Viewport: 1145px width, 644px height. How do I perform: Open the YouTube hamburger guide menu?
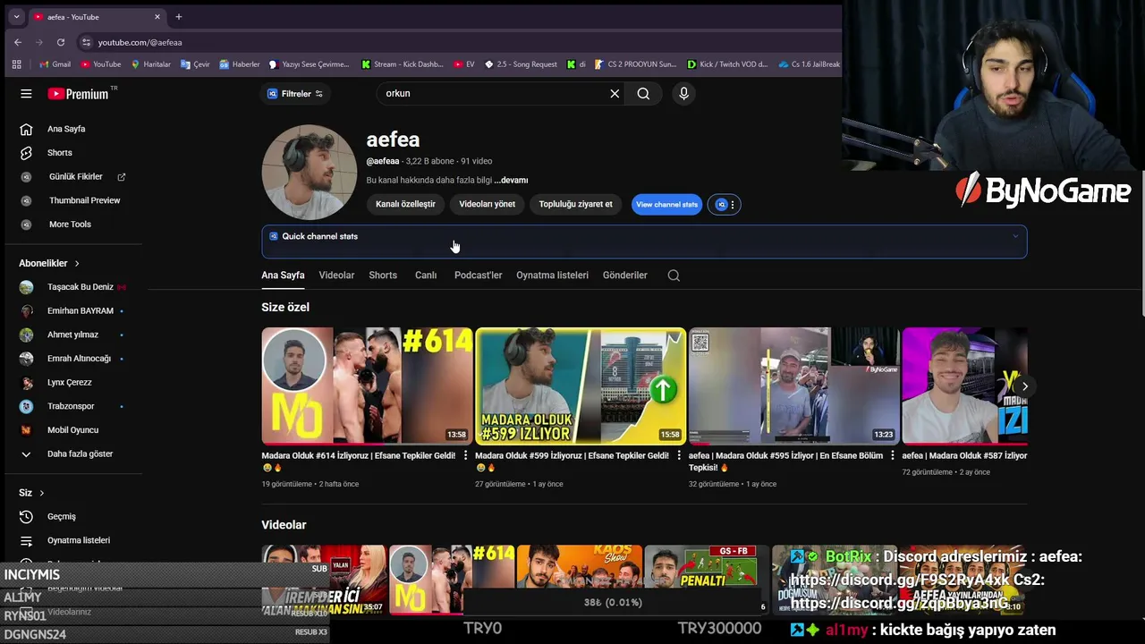pyautogui.click(x=26, y=94)
